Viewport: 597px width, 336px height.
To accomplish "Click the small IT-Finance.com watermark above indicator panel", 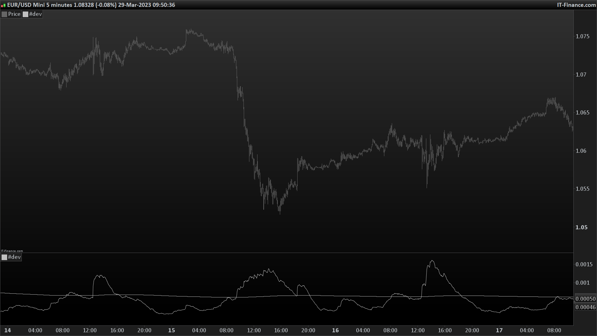I will click(x=12, y=251).
